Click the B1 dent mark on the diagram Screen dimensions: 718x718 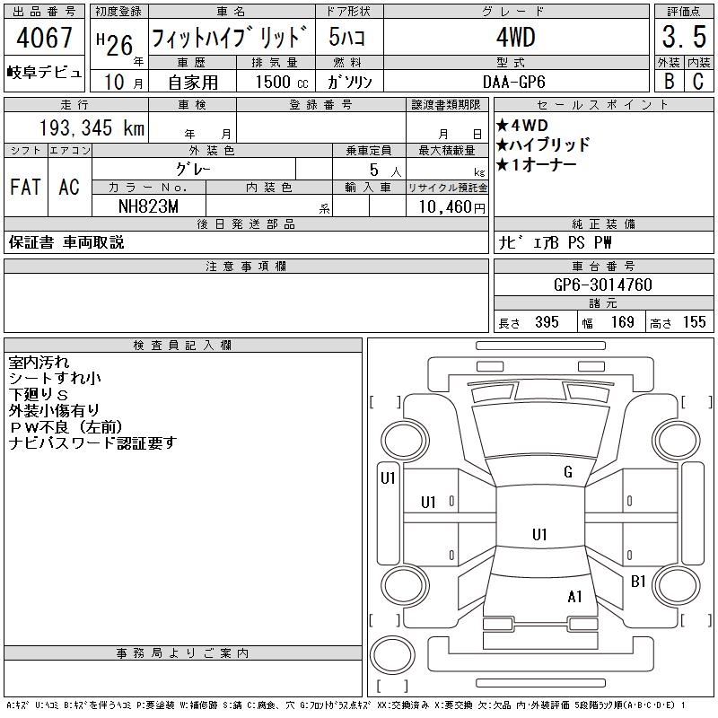tap(638, 582)
